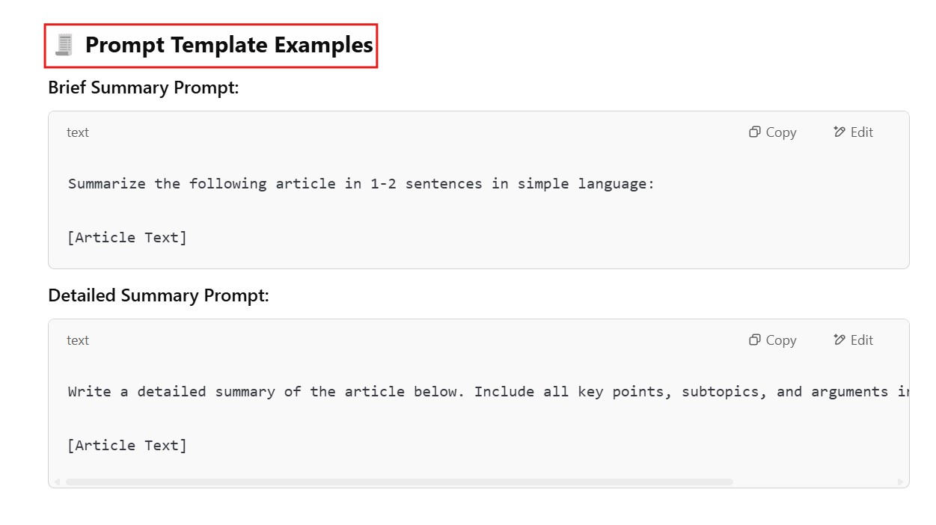Click the "Prompt Template Examples" heading text
This screenshot has height=525, width=936.
tap(228, 45)
